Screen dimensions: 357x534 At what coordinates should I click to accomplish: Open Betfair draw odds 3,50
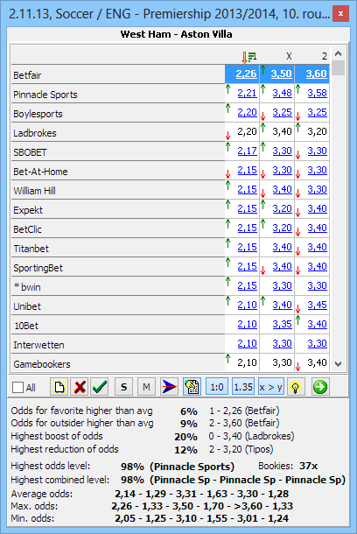281,74
